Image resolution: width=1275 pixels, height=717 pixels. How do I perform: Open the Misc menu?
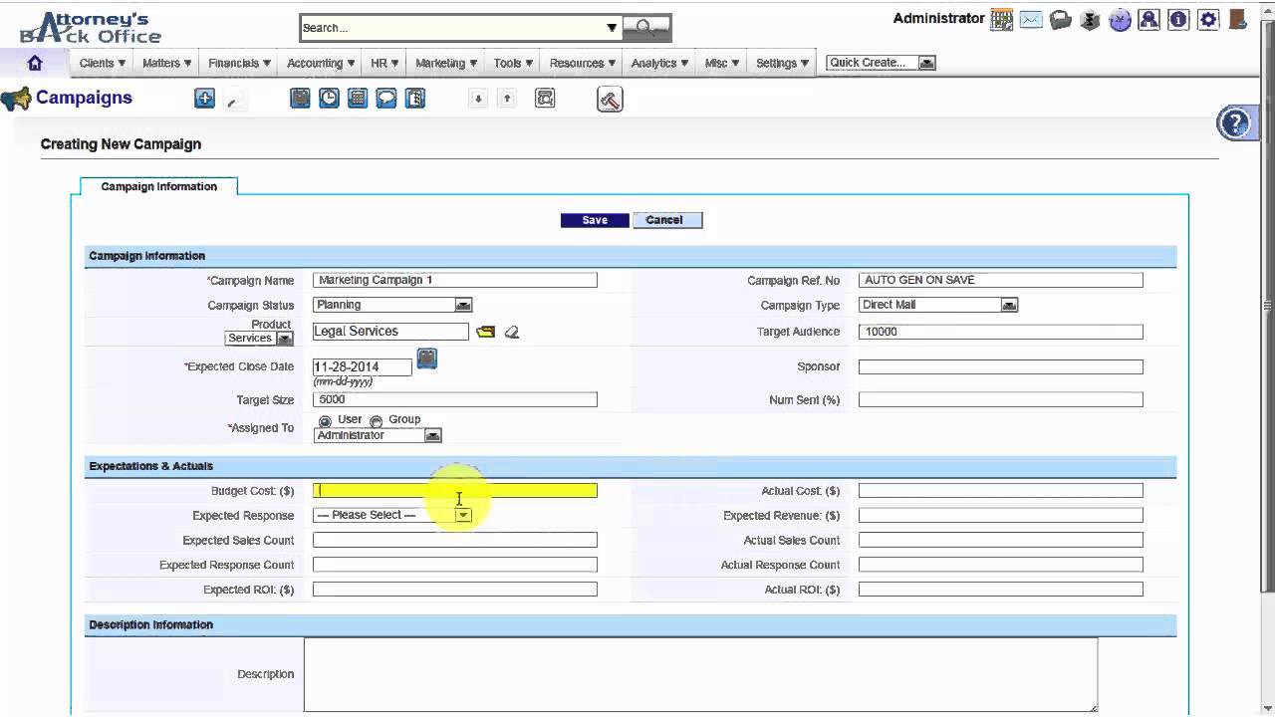[722, 63]
